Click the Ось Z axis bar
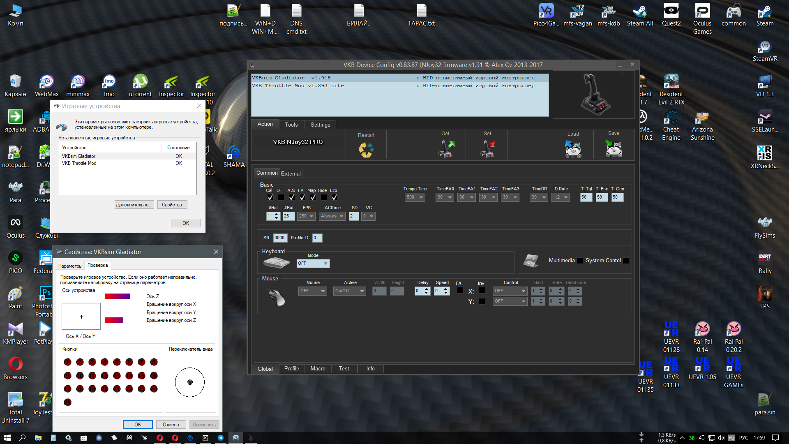The image size is (789, 444). click(x=117, y=296)
